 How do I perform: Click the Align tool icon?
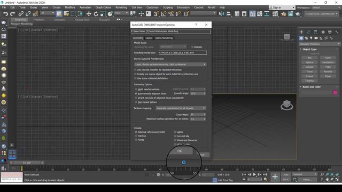click(x=228, y=14)
